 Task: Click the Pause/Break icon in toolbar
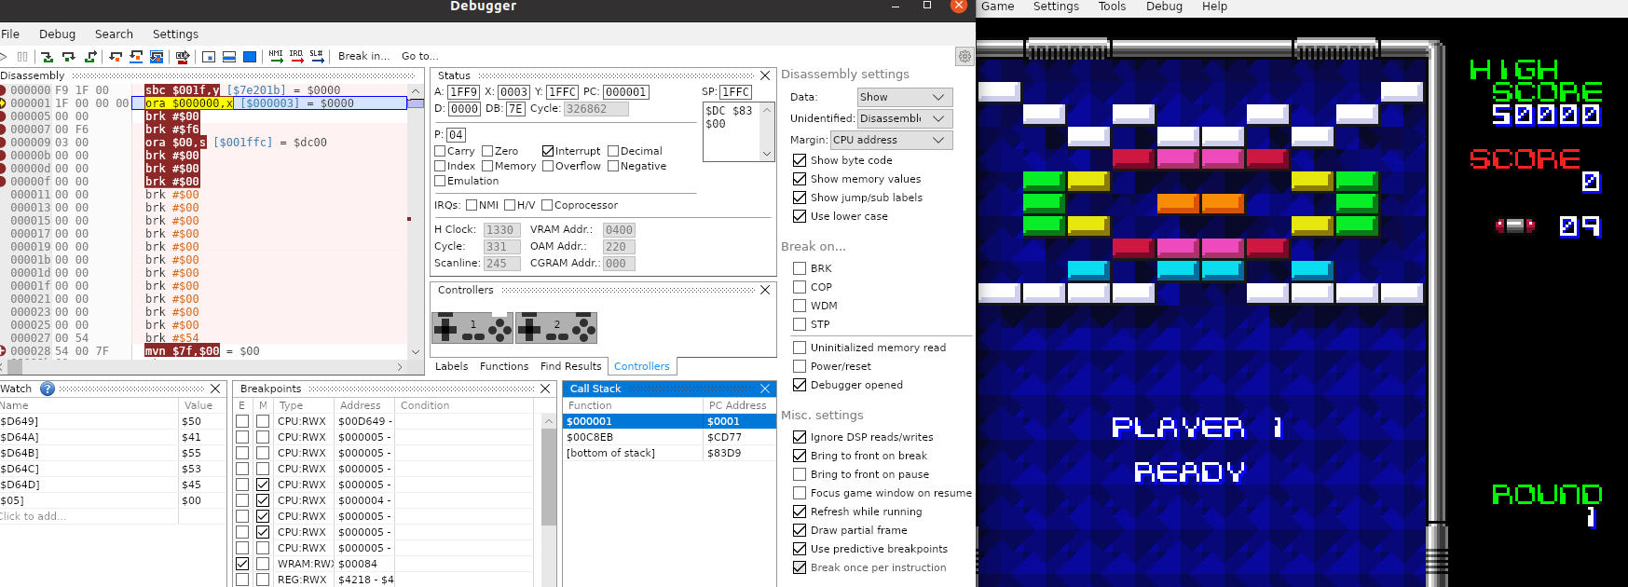pos(22,57)
